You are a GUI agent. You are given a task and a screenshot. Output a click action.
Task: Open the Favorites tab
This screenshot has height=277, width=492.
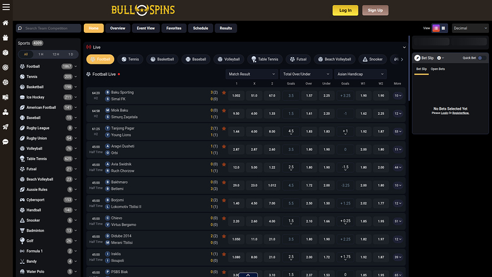174,28
